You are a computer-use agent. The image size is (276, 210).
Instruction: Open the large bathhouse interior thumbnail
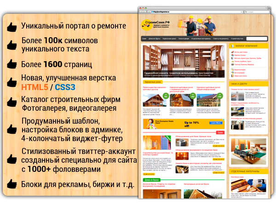(157, 142)
